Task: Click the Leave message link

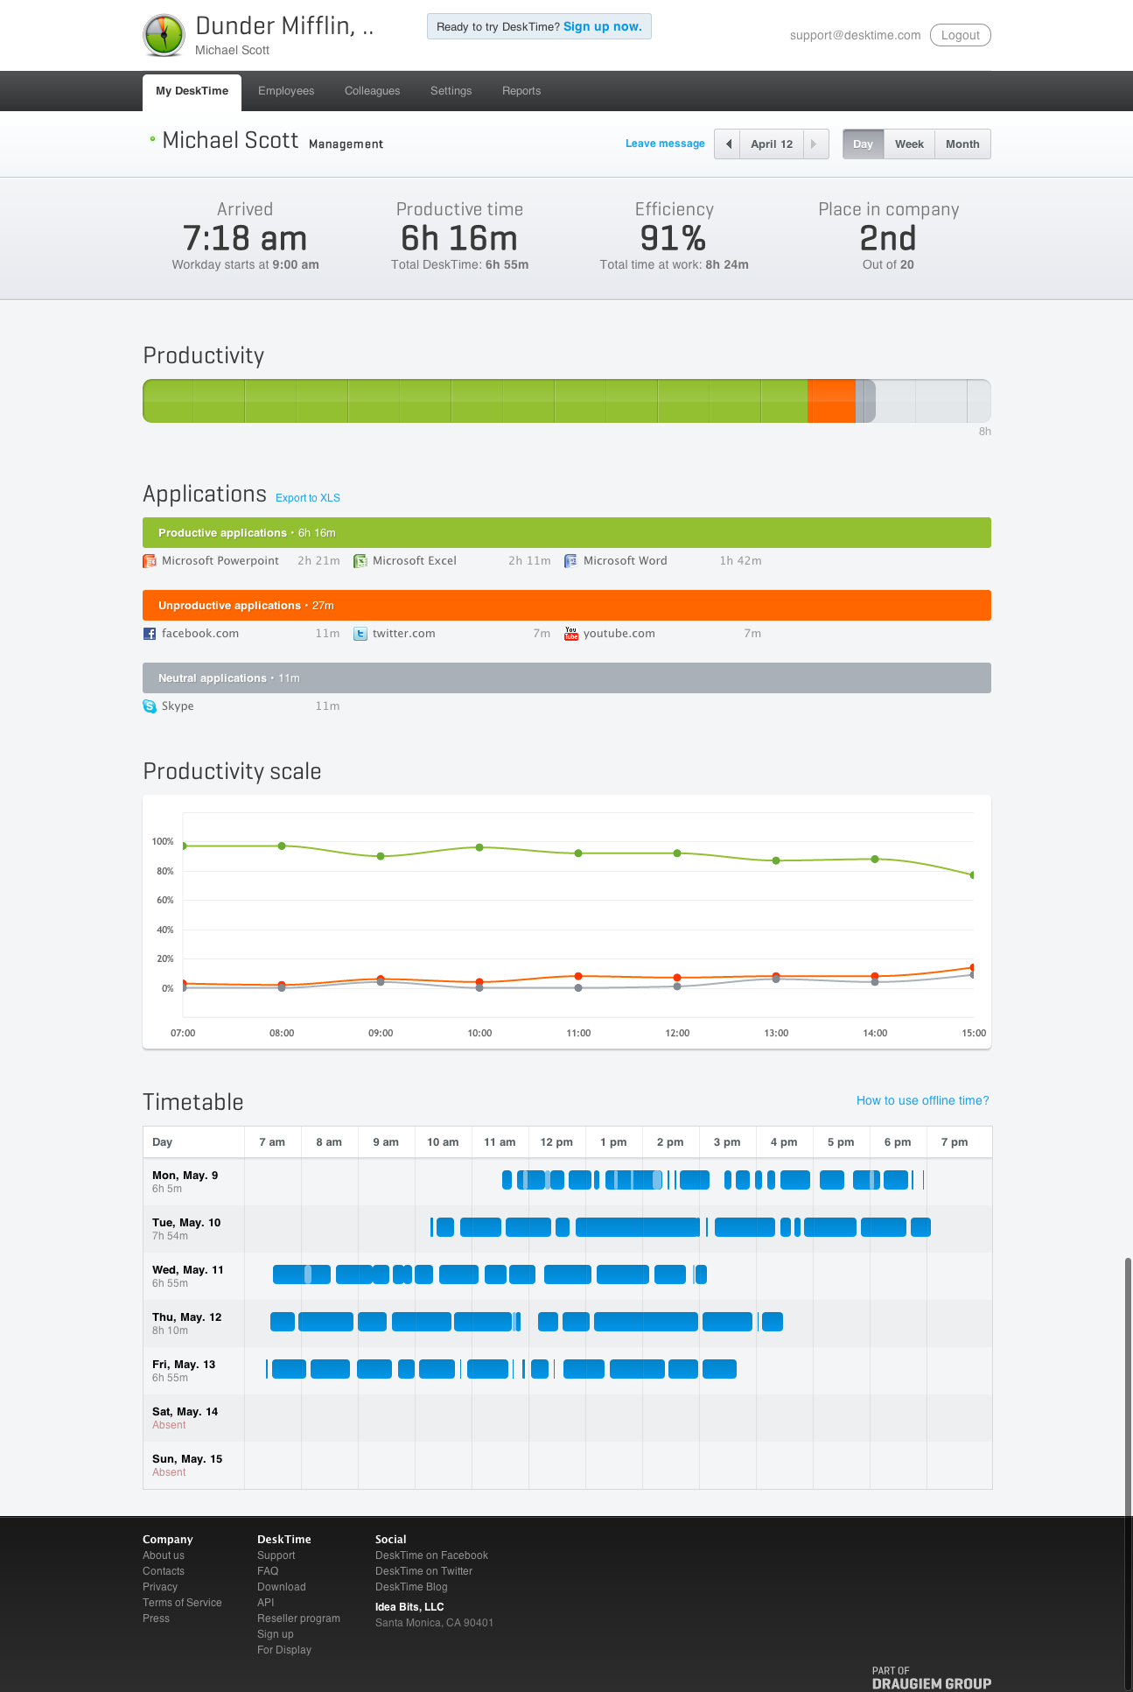Action: (x=665, y=144)
